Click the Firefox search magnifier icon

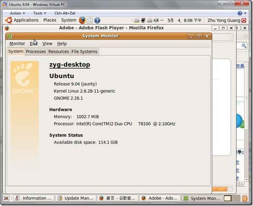tap(244, 46)
